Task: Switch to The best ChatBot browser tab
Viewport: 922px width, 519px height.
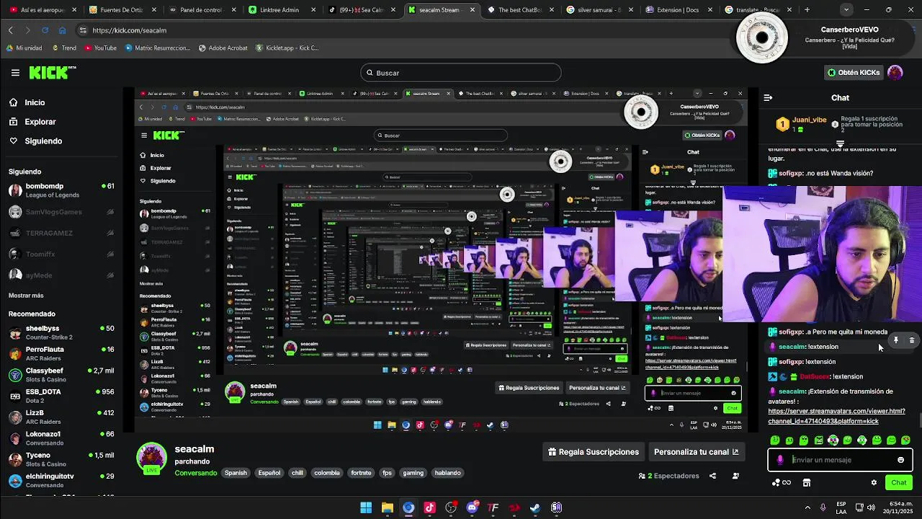Action: [x=521, y=10]
